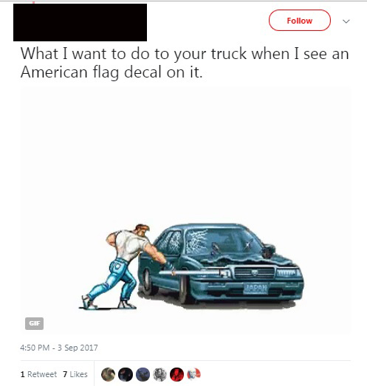This screenshot has height=386, width=367.
Task: Click the red Follow button
Action: click(x=300, y=21)
